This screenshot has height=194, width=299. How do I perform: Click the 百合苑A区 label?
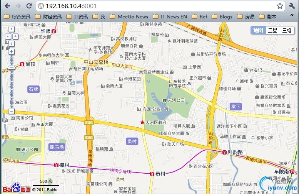(200, 166)
